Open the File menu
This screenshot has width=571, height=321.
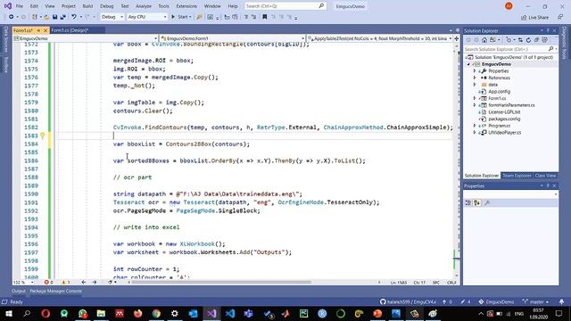(x=20, y=6)
